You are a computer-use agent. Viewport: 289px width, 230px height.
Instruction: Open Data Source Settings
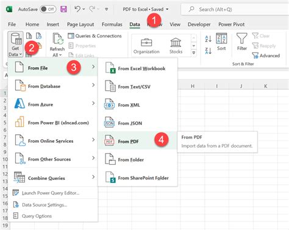(52, 204)
